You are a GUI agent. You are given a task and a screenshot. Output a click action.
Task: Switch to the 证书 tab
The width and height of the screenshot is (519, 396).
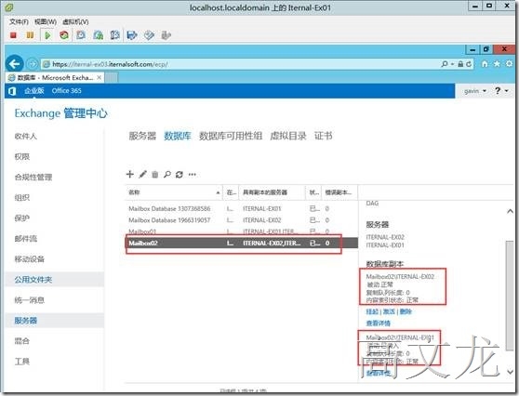324,136
